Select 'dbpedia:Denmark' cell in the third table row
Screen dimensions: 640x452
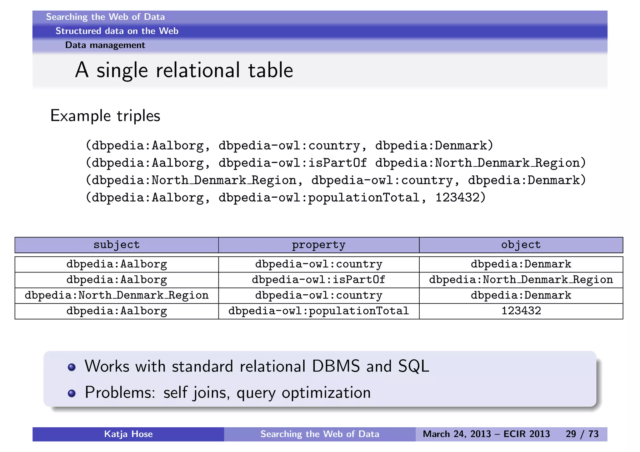pos(521,296)
